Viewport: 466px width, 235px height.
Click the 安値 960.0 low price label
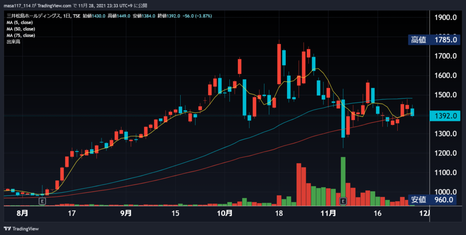[x=432, y=200]
